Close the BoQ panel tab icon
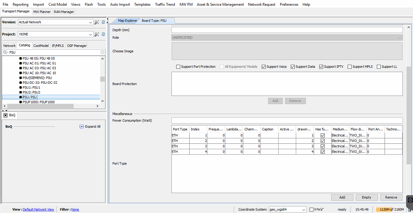Screen dimensions: 413x213 [x=6, y=115]
